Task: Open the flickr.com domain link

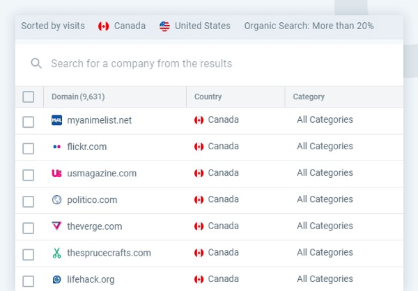Action: [x=87, y=147]
